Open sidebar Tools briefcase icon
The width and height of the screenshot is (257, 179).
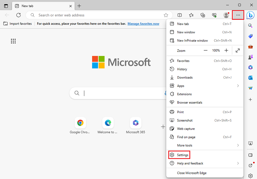coord(250,47)
